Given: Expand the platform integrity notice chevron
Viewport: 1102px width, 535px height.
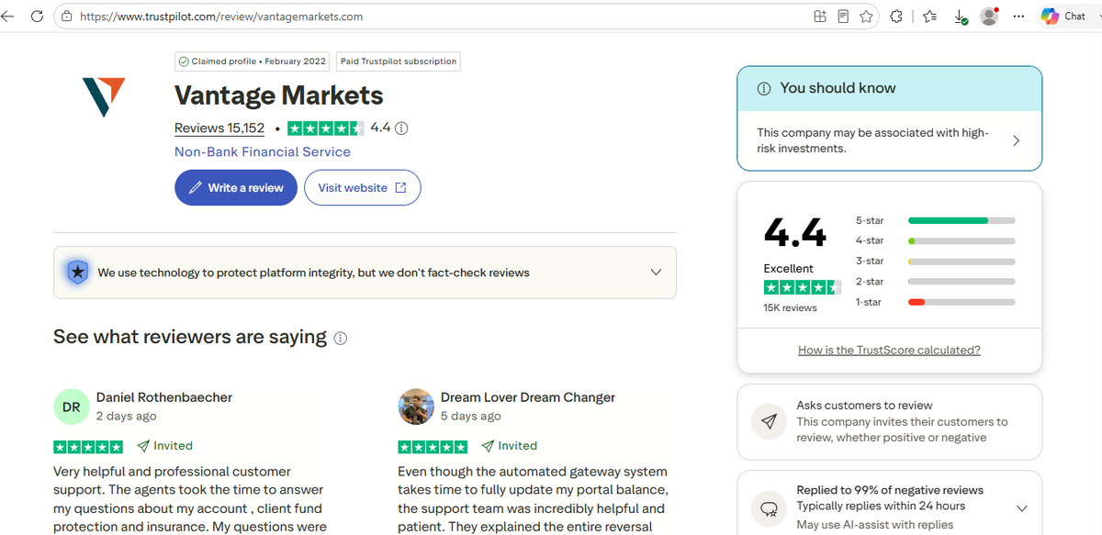Looking at the screenshot, I should click(656, 273).
